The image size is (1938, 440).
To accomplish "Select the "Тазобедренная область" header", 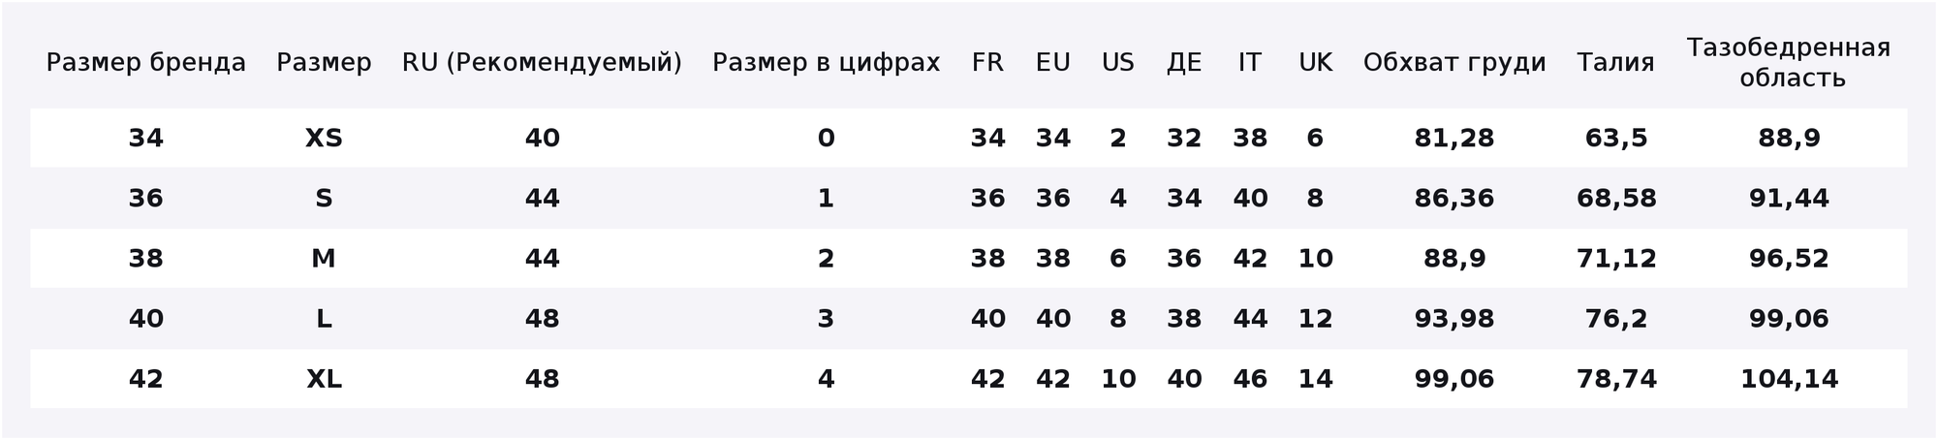I will click(x=1789, y=63).
